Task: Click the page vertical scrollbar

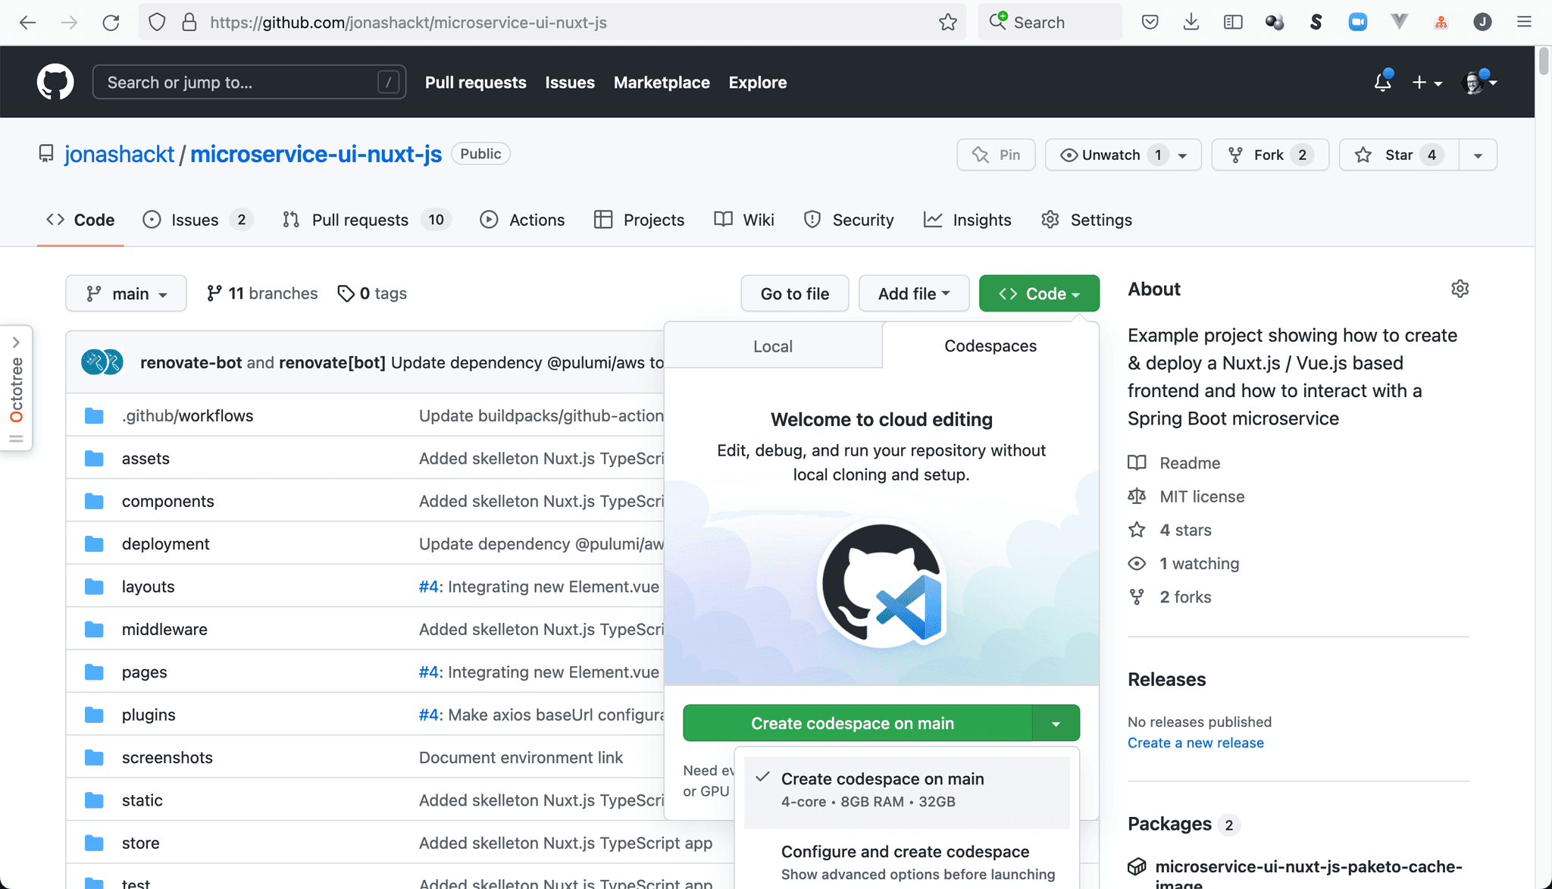Action: [x=1544, y=61]
